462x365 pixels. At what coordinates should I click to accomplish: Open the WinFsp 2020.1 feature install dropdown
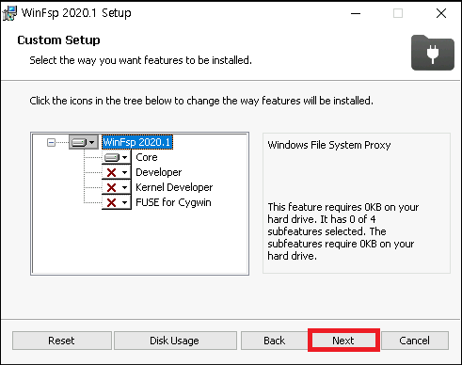(x=84, y=142)
